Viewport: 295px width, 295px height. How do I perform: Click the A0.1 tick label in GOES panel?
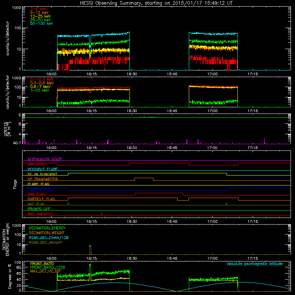[x=17, y=143]
